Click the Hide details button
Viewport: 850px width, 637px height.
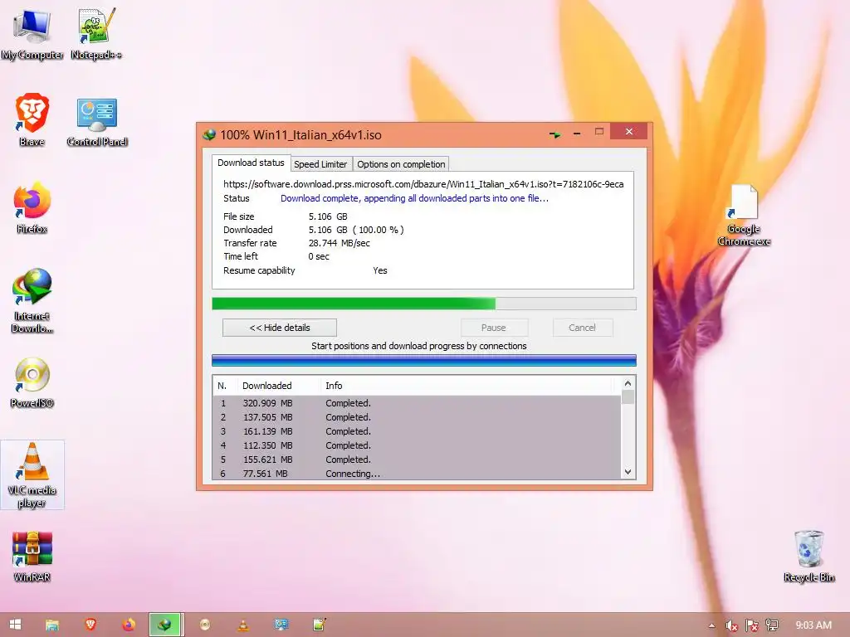coord(280,328)
